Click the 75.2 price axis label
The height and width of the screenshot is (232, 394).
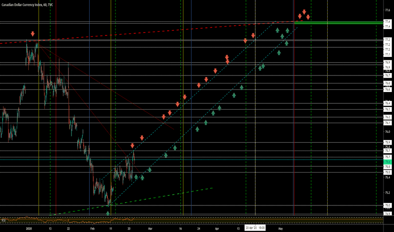click(388, 193)
